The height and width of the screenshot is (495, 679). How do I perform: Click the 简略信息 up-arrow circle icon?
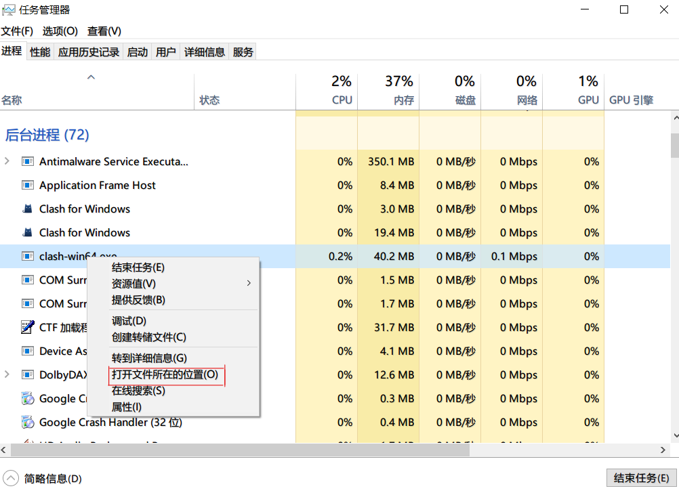click(x=11, y=479)
